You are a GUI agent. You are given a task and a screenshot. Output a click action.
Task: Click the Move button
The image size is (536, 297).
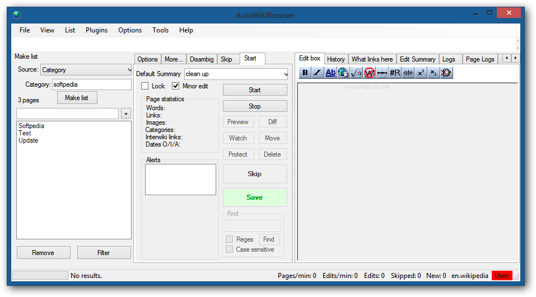(x=272, y=138)
